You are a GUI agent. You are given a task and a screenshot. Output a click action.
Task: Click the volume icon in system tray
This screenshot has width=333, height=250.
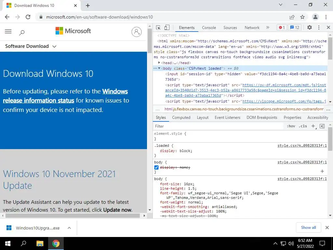point(291,243)
